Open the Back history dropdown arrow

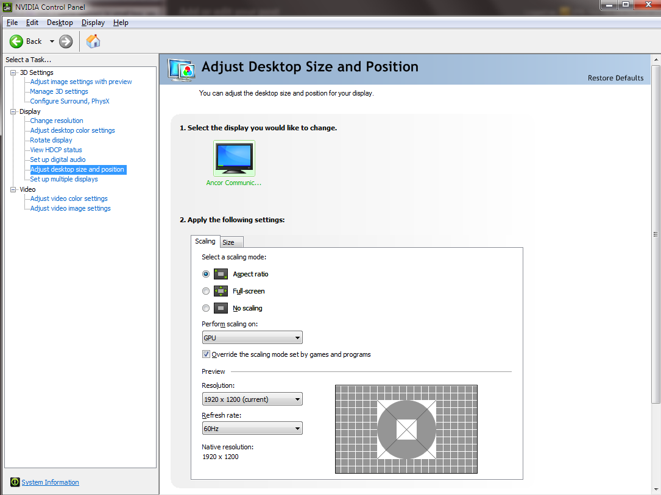click(52, 41)
